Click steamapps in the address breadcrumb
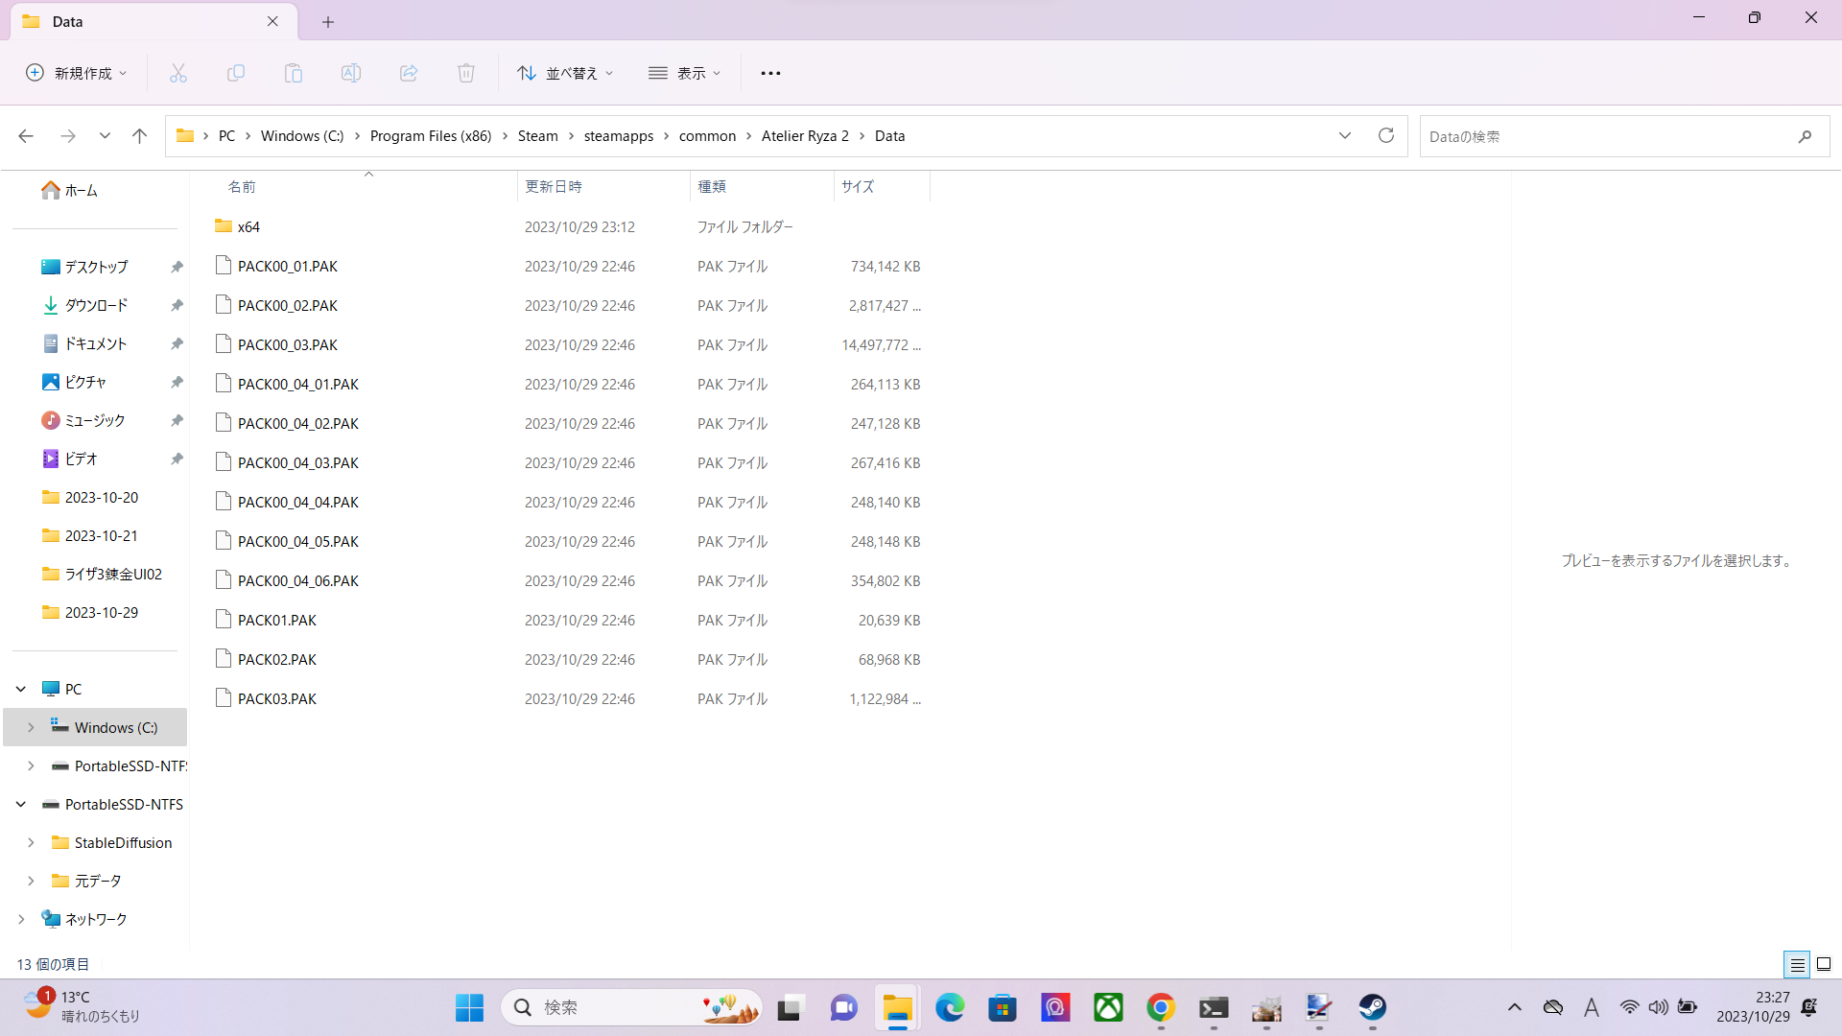Image resolution: width=1842 pixels, height=1036 pixels. pyautogui.click(x=619, y=136)
